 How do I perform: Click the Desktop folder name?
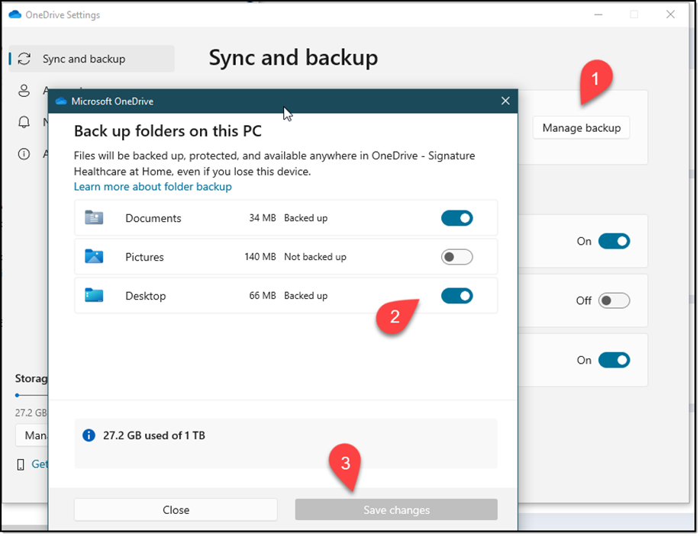click(146, 296)
